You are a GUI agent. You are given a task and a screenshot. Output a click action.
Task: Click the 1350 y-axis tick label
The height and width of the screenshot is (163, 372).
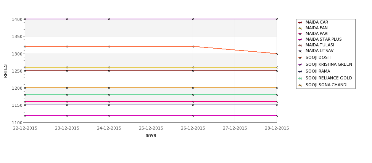tap(17, 36)
